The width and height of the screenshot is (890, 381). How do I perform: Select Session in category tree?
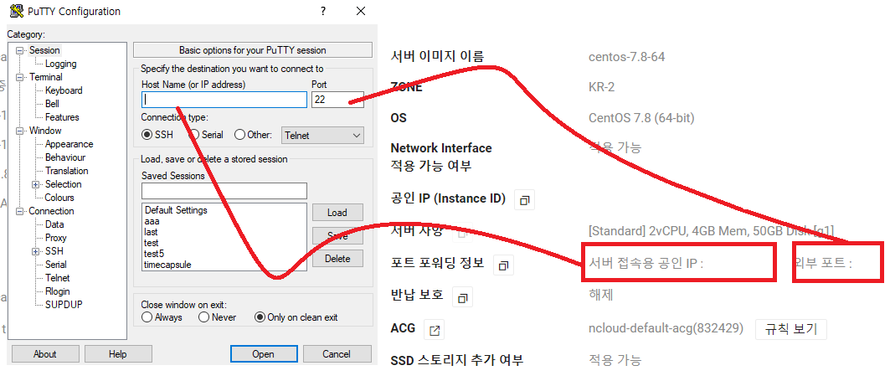point(44,50)
